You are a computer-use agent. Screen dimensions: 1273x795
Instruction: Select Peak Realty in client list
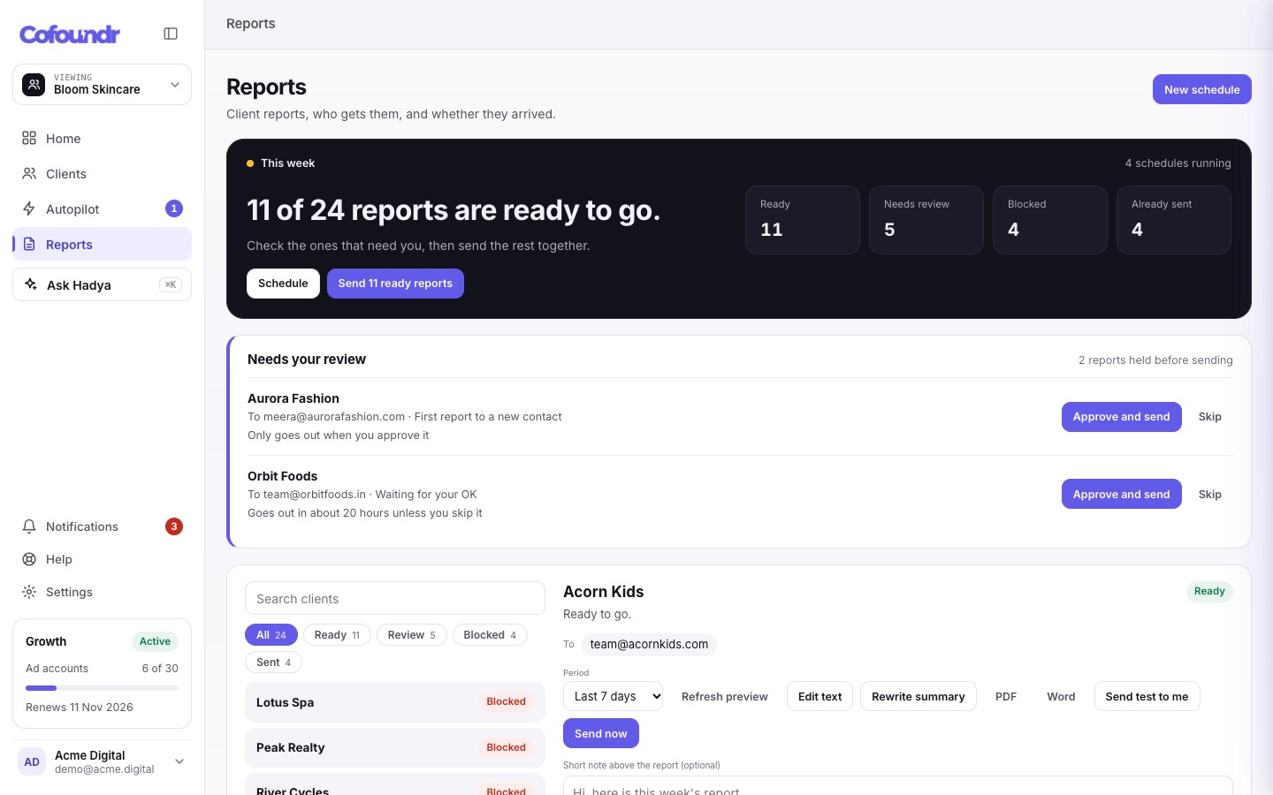(x=395, y=747)
